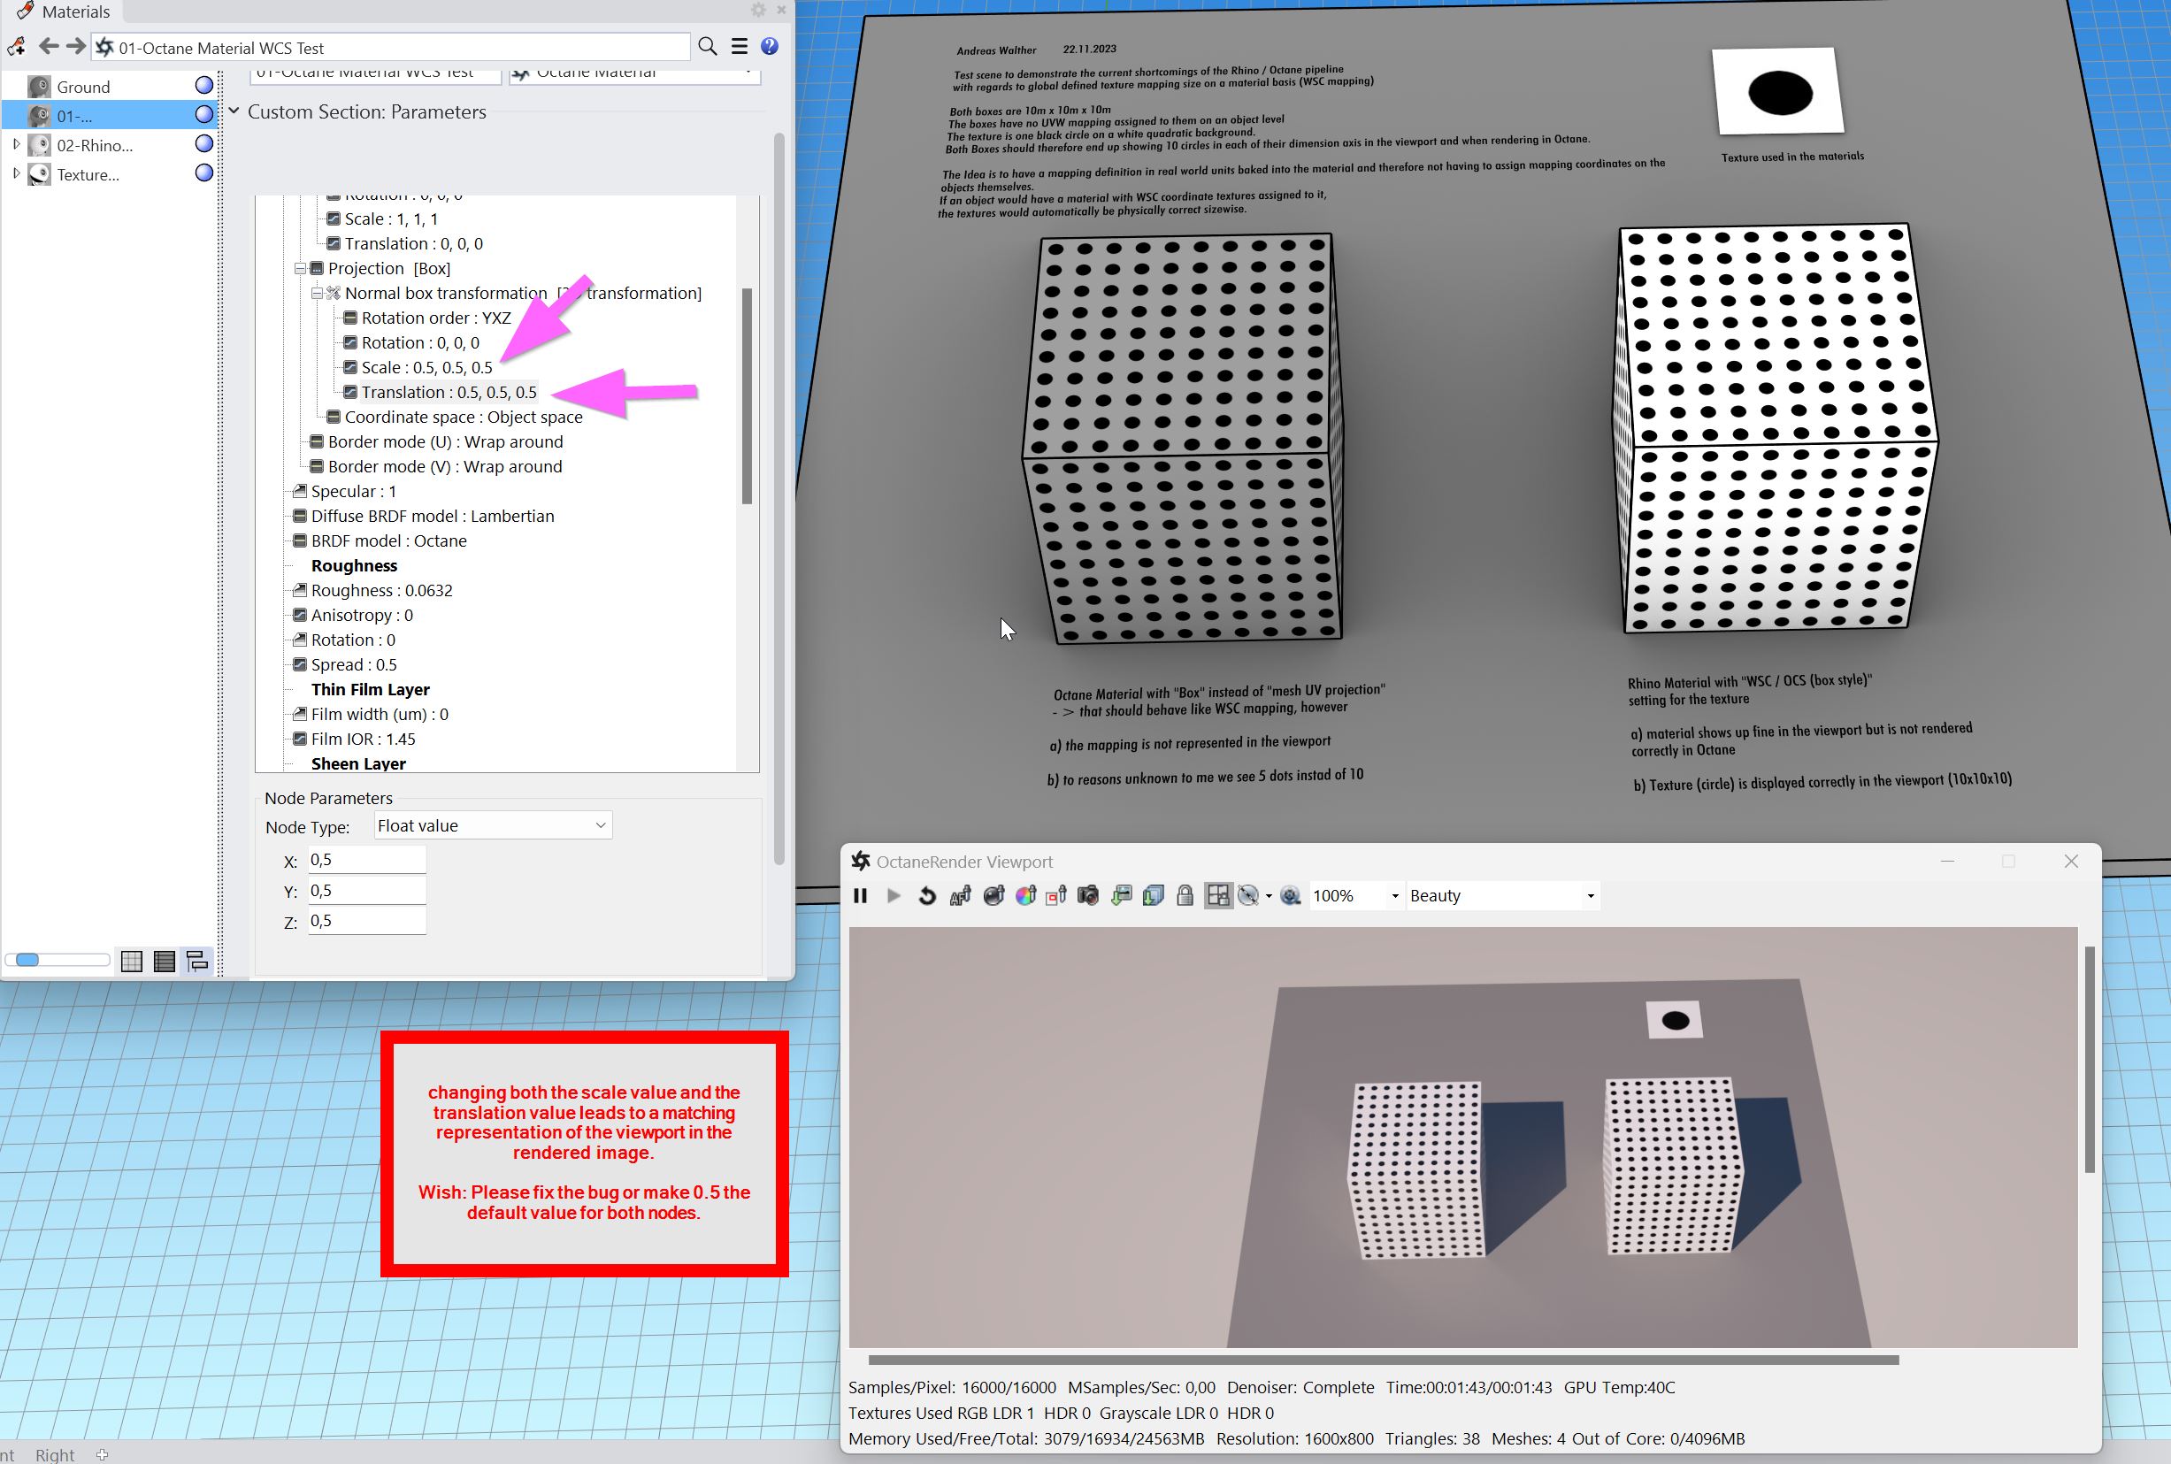
Task: Open the blue help question mark
Action: click(x=770, y=47)
